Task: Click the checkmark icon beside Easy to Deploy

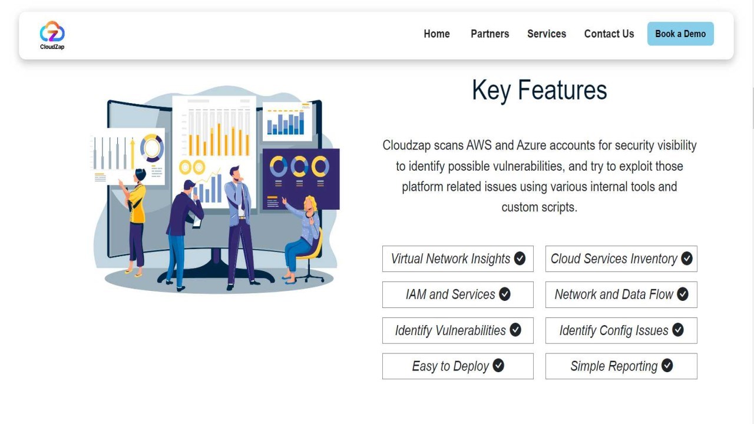Action: 498,366
